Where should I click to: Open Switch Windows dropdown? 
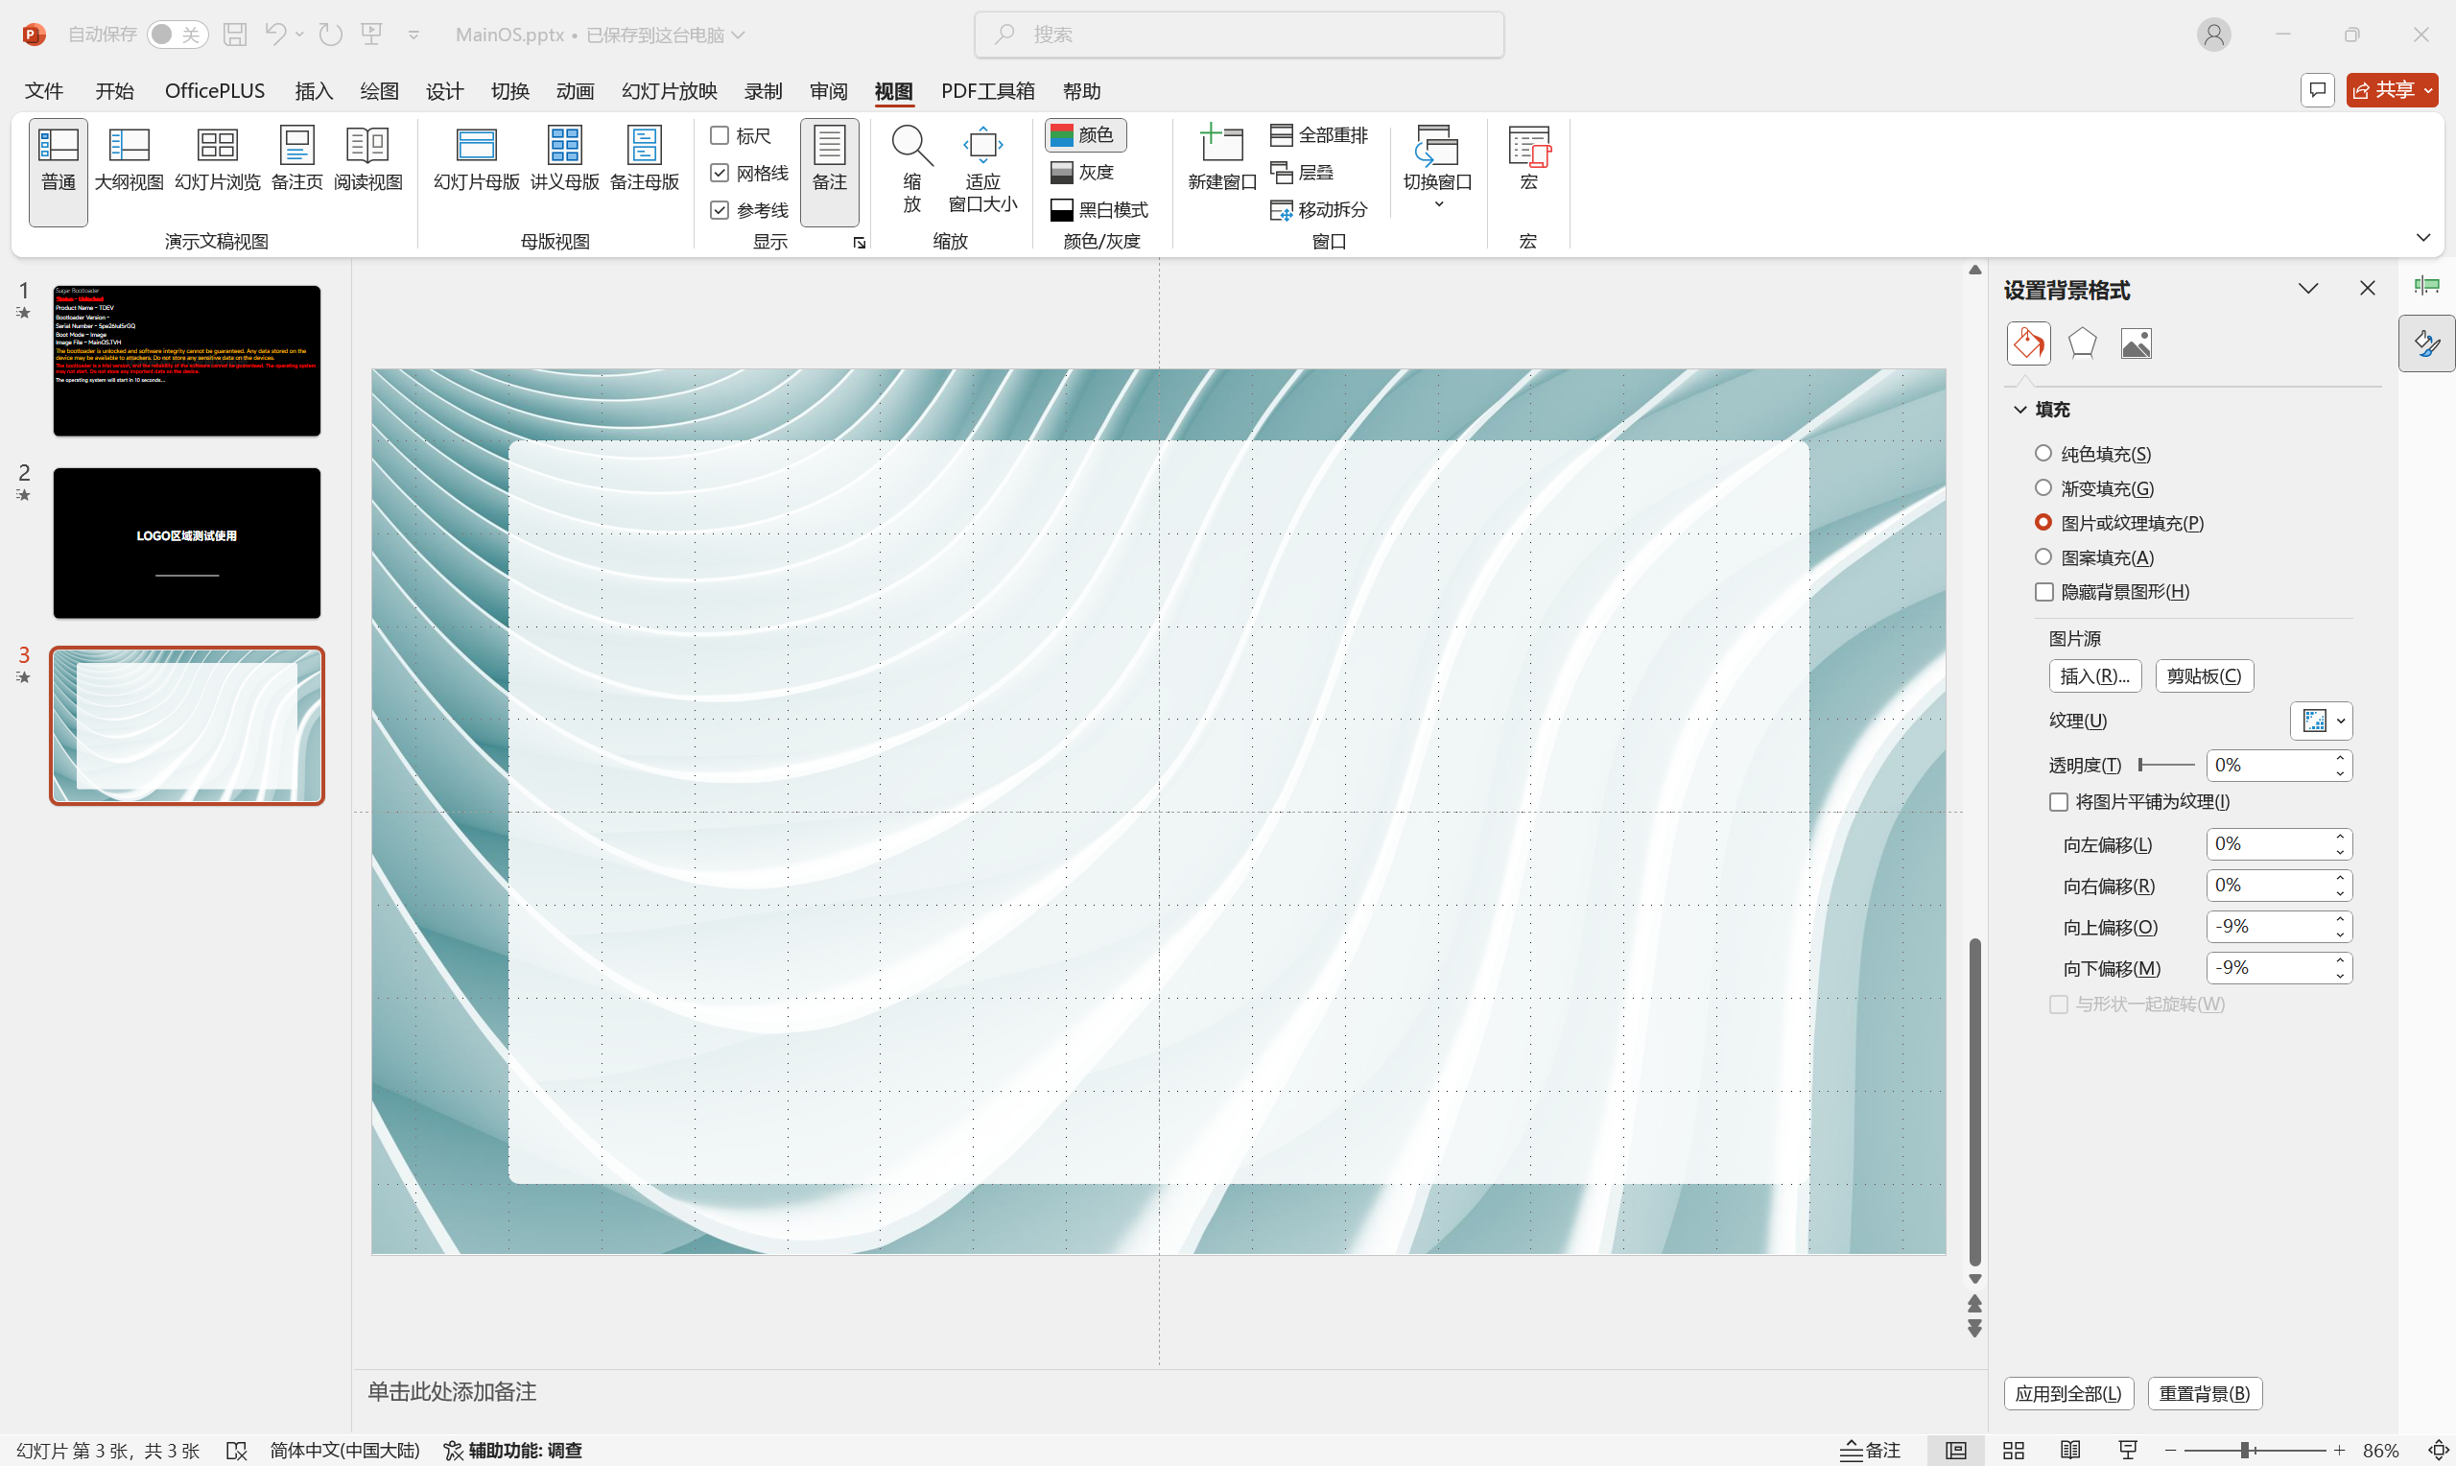point(1437,168)
